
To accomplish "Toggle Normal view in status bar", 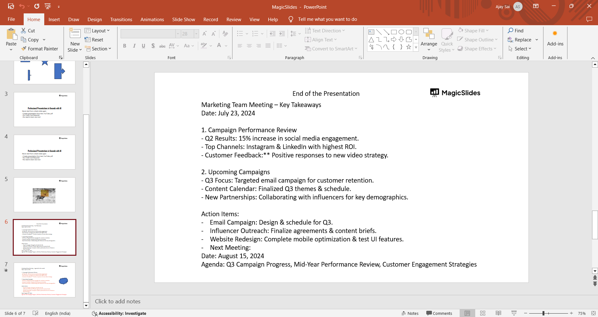I will (x=467, y=313).
